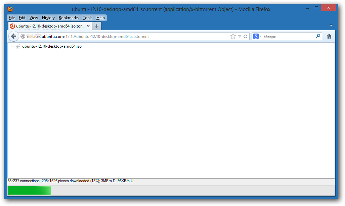Image resolution: width=345 pixels, height=206 pixels.
Task: Click the search magnifier icon
Action: point(318,36)
